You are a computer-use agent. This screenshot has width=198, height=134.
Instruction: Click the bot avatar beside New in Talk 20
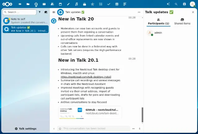click(x=54, y=21)
